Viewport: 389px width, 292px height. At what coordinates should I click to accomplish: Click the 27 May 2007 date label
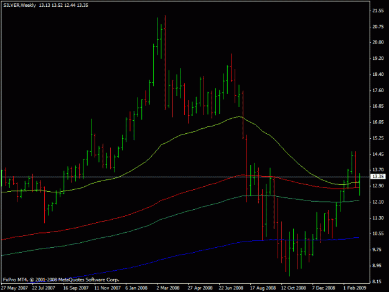coord(14,288)
